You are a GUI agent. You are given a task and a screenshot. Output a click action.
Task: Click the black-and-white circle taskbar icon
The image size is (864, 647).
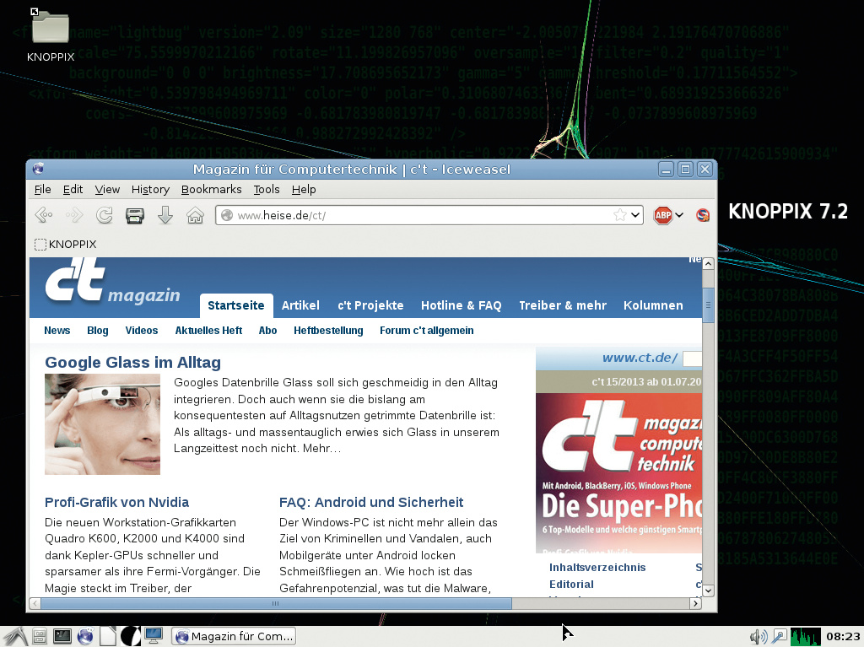(x=130, y=637)
